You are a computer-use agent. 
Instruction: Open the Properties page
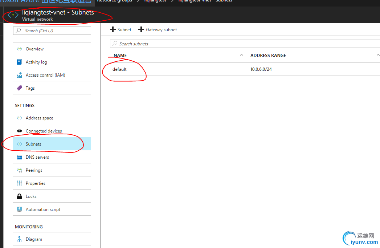52,183
